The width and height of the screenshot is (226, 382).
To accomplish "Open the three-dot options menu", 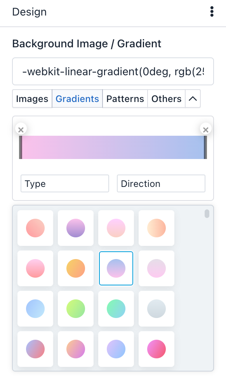I will pyautogui.click(x=212, y=12).
